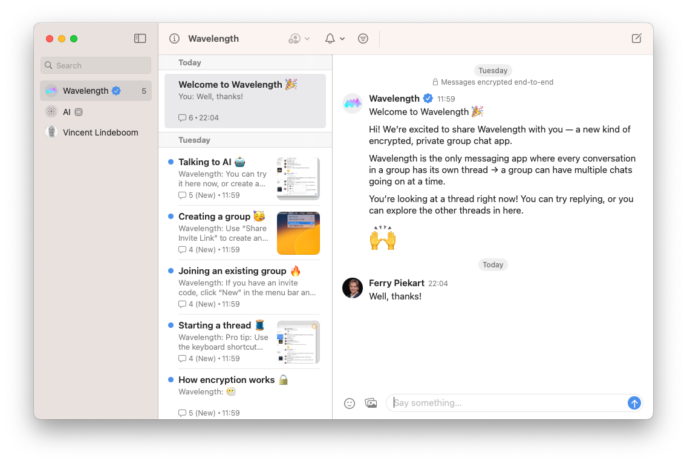Click the Search field in sidebar
The width and height of the screenshot is (687, 464).
pyautogui.click(x=96, y=65)
